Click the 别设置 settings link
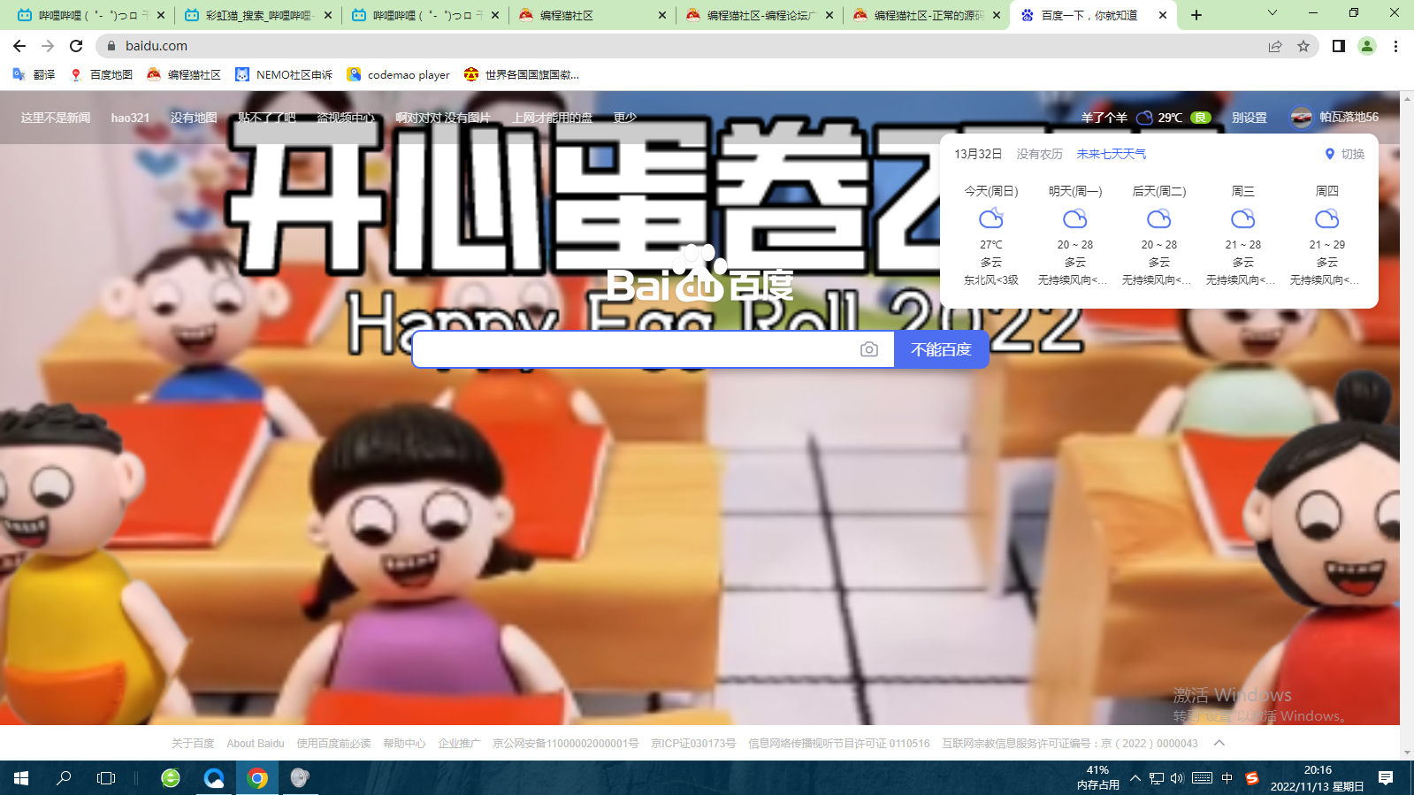This screenshot has width=1414, height=795. (1250, 118)
